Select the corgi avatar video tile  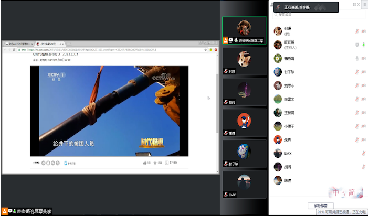[x=244, y=61]
